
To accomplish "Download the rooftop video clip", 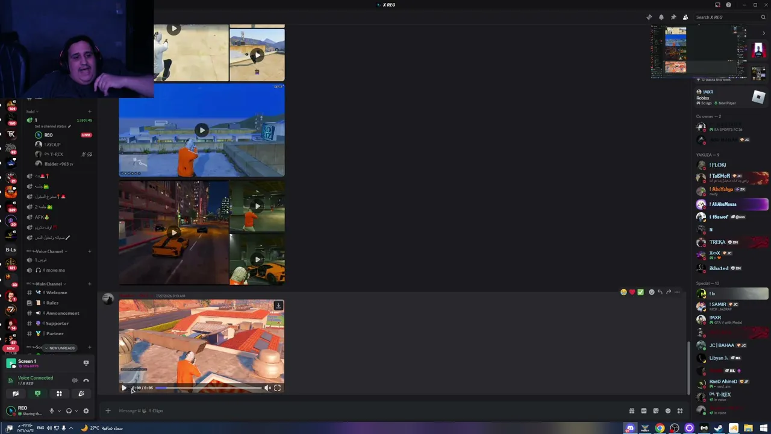I will point(278,306).
